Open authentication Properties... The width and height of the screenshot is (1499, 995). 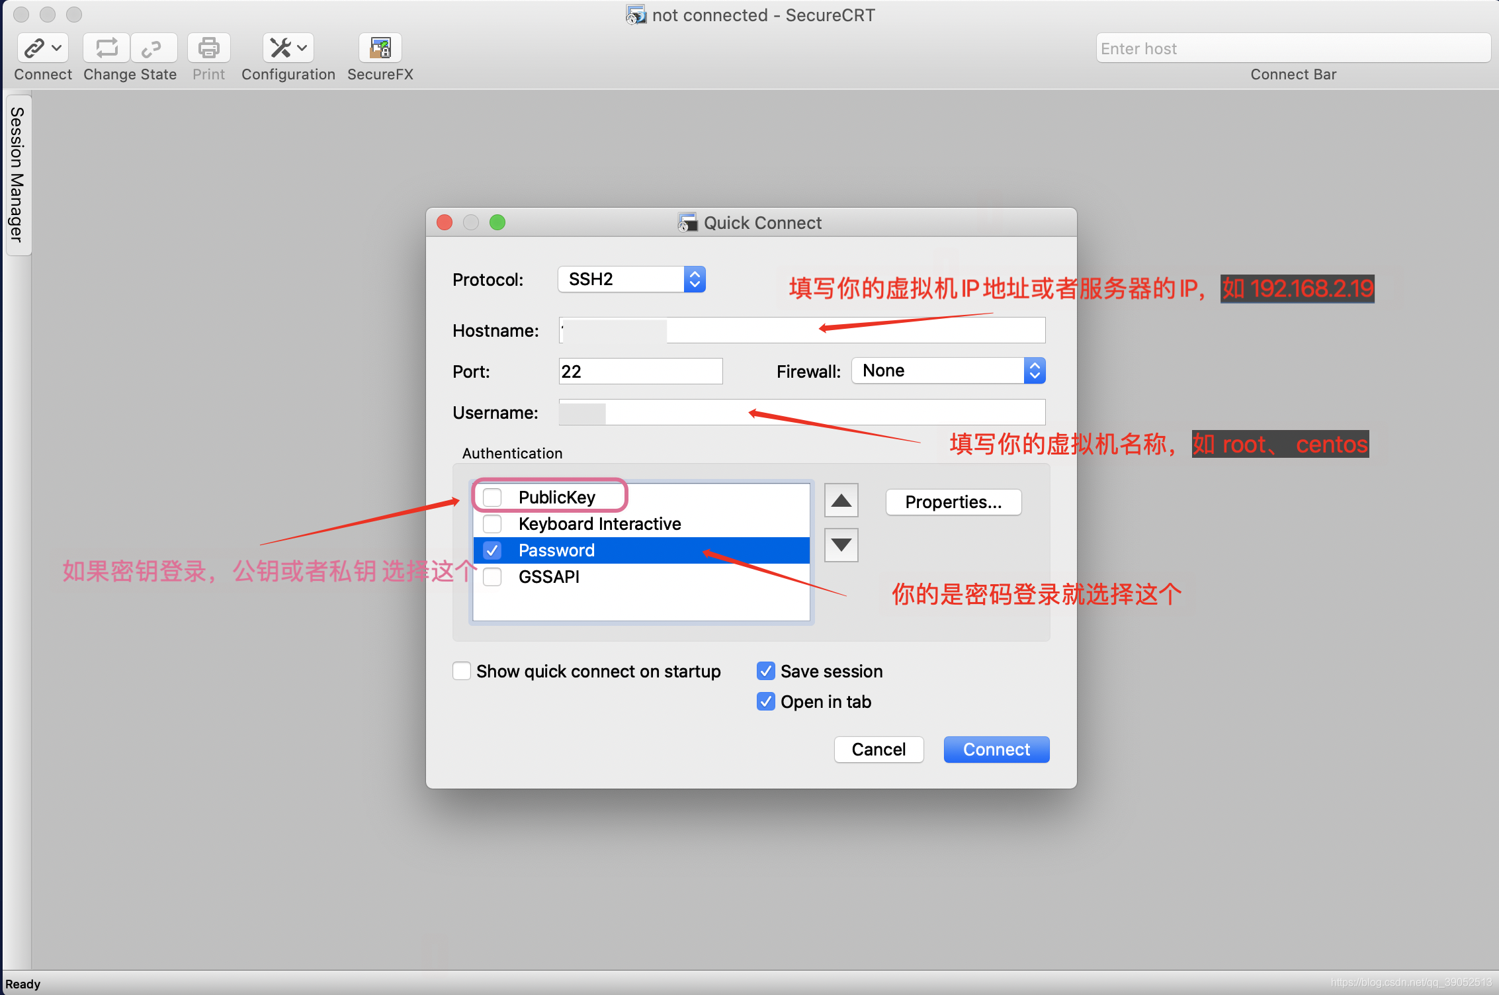coord(953,502)
